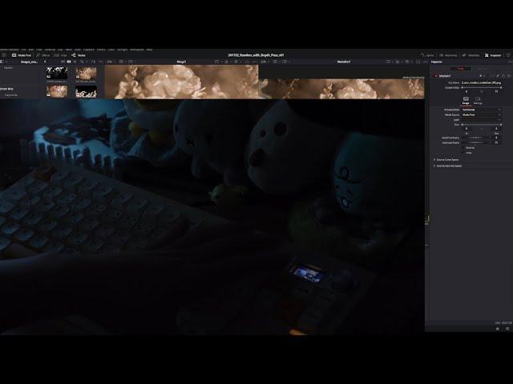Click the Hold Last Frame value field
Viewport: 513px width, 384px height.
coord(496,142)
